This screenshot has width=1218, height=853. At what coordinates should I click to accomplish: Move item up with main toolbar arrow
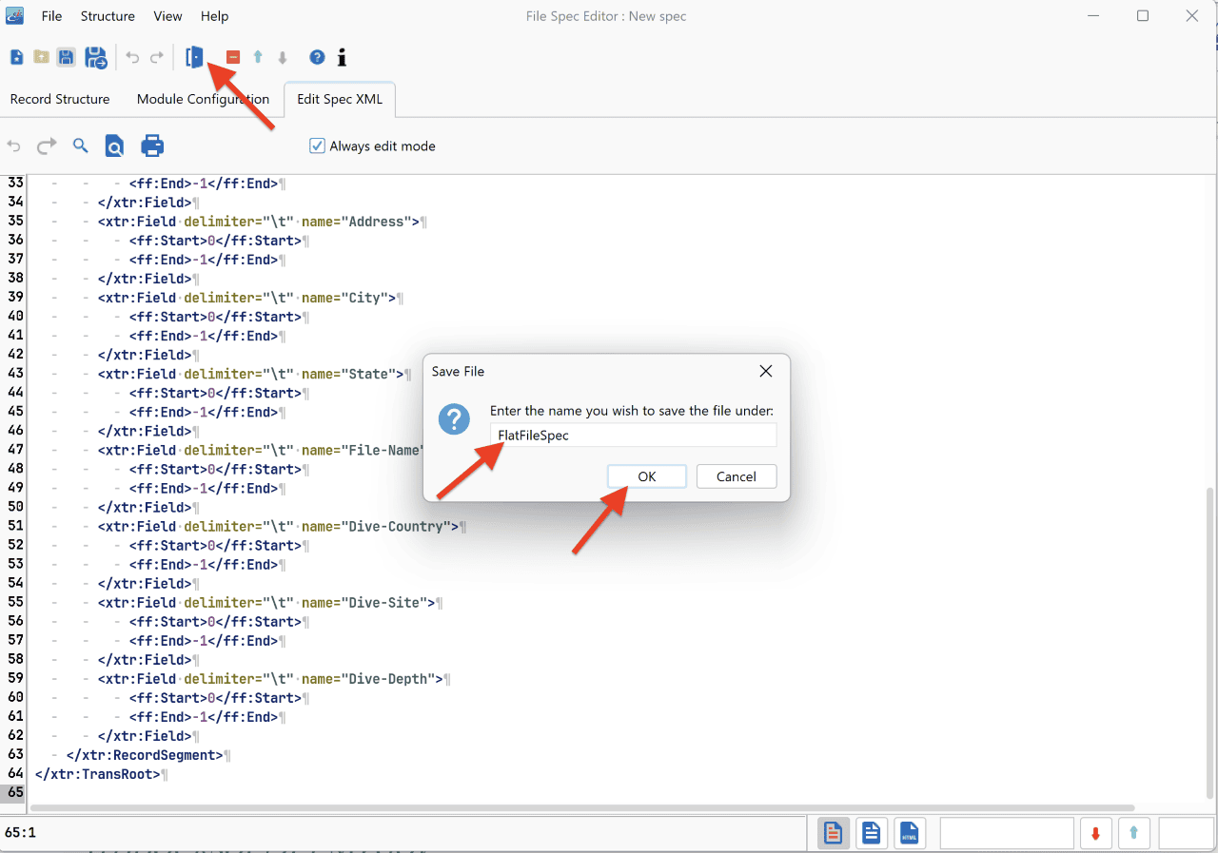point(258,58)
